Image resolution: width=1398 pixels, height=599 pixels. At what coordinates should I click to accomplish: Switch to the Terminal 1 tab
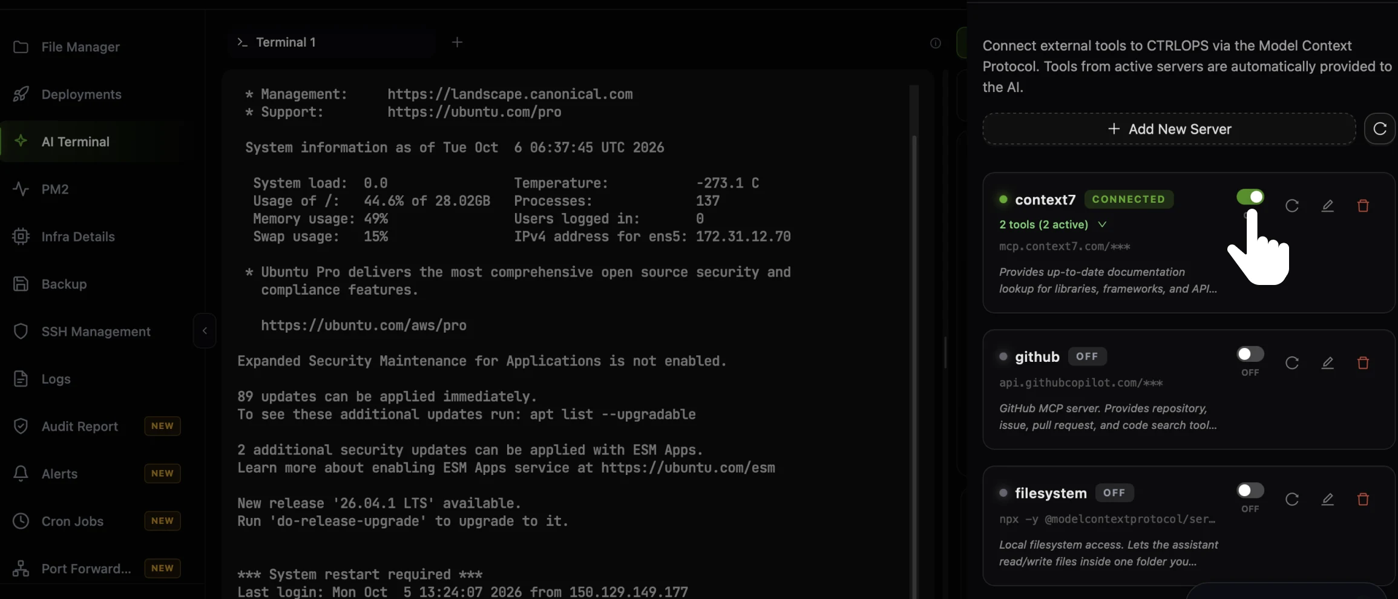tap(332, 42)
